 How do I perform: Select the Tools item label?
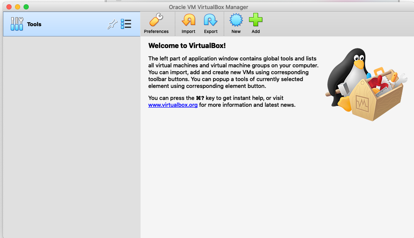(x=34, y=24)
